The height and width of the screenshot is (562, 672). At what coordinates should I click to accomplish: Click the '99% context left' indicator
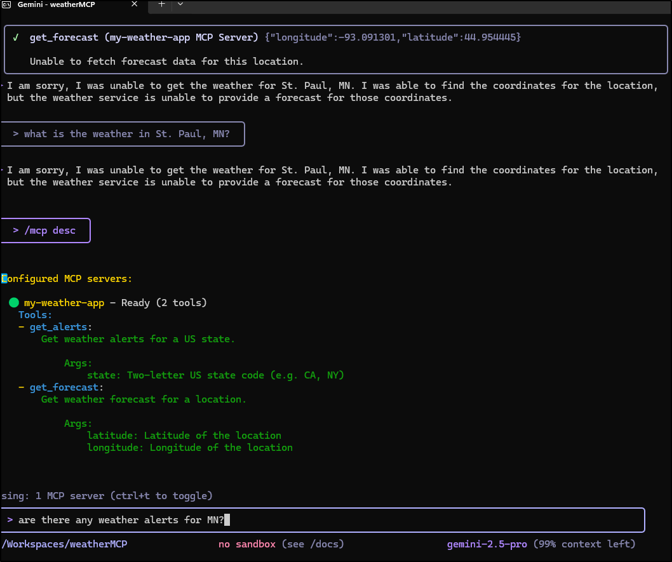pyautogui.click(x=584, y=544)
